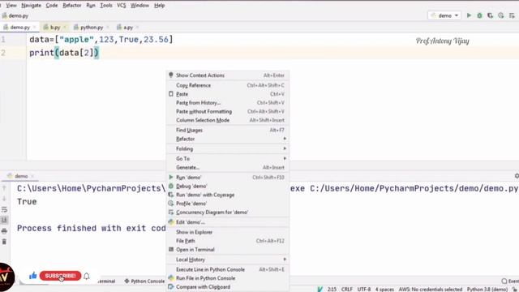Open the Code menu
Viewport: 519px width, 292px height.
coord(52,6)
